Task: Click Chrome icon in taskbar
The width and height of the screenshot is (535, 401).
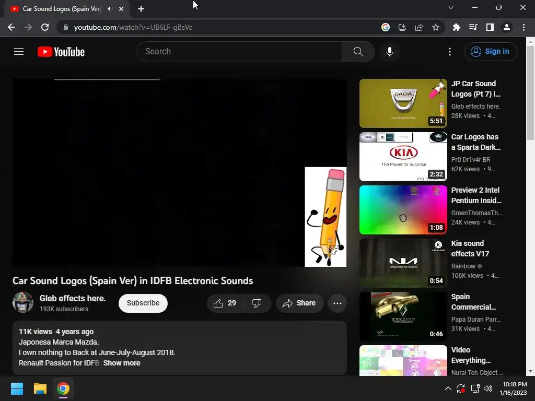Action: point(63,388)
